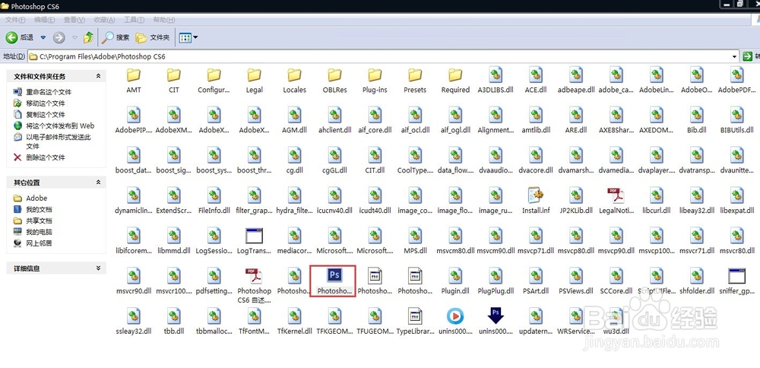Open the address bar dropdown arrow
The width and height of the screenshot is (760, 368).
tap(735, 57)
